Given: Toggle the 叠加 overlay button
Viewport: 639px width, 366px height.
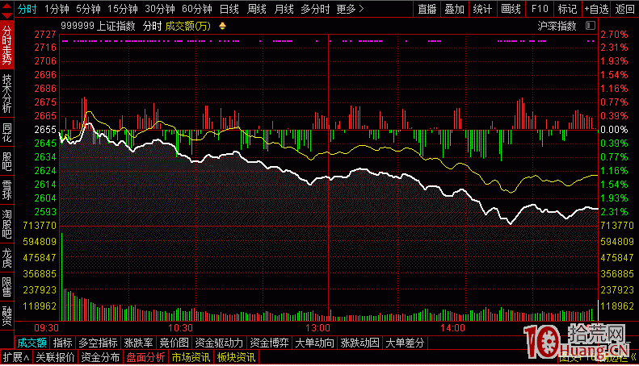Looking at the screenshot, I should pos(455,9).
